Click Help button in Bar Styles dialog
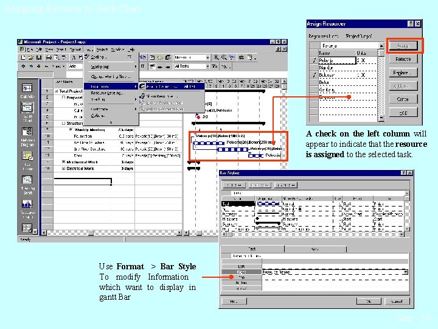This screenshot has width=438, height=329. pyautogui.click(x=234, y=302)
